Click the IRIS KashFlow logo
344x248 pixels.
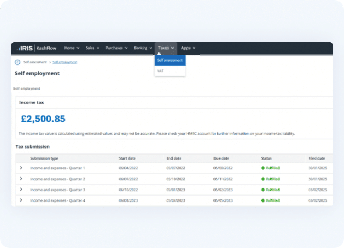click(37, 48)
